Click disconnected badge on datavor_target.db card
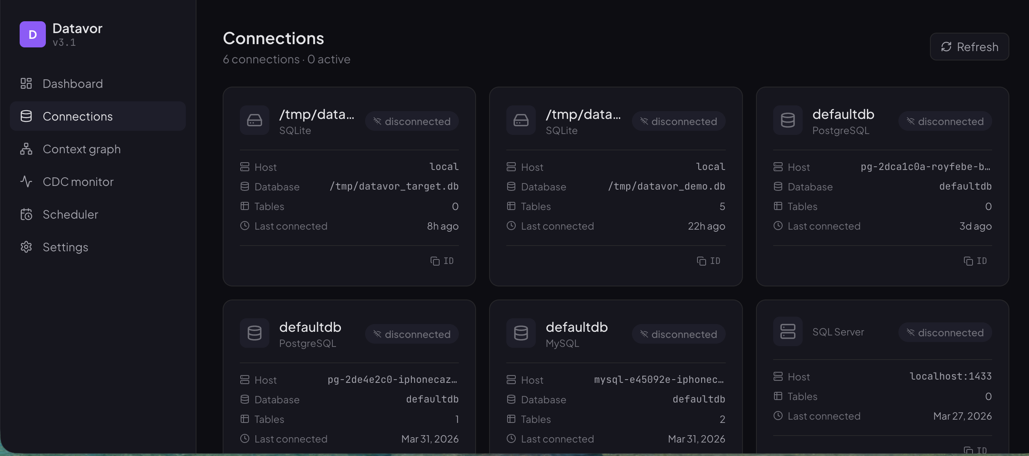This screenshot has height=456, width=1029. tap(412, 121)
